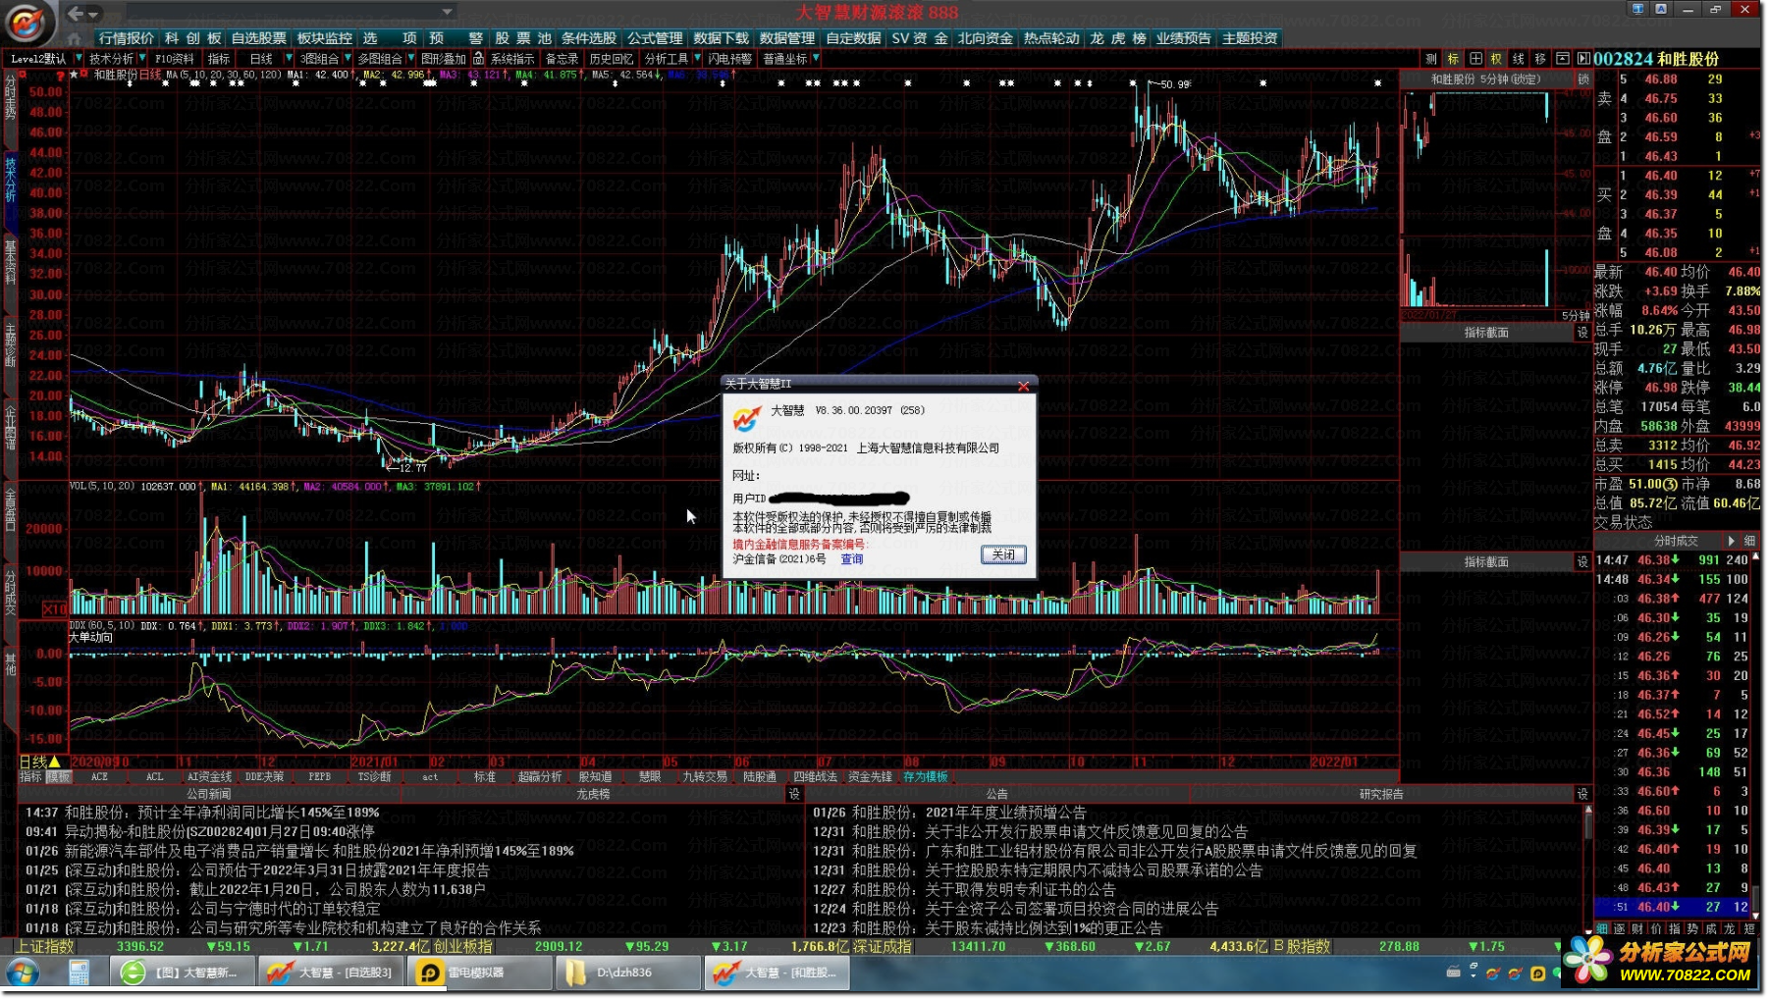Screen dimensions: 1769x999
Task: Click the 设 button on upper 指标截面 panel
Action: [x=1582, y=333]
